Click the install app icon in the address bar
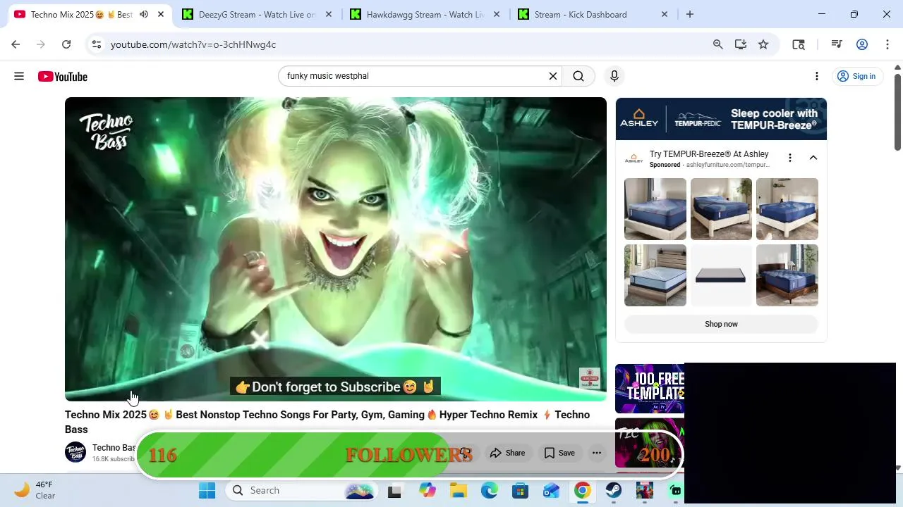This screenshot has height=507, width=903. (740, 44)
